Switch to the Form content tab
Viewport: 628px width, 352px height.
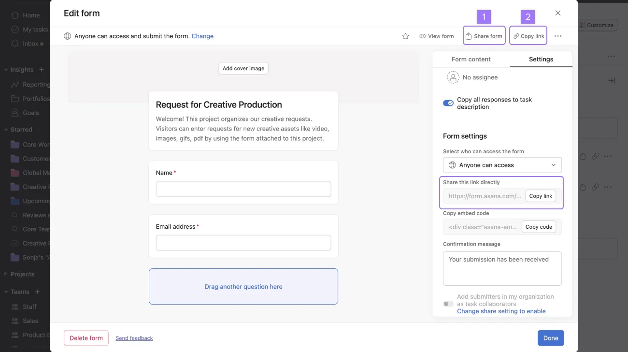pyautogui.click(x=471, y=59)
